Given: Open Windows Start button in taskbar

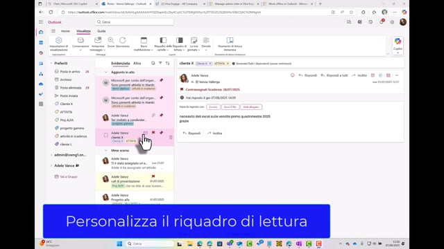Looking at the screenshot, I should [x=119, y=243].
